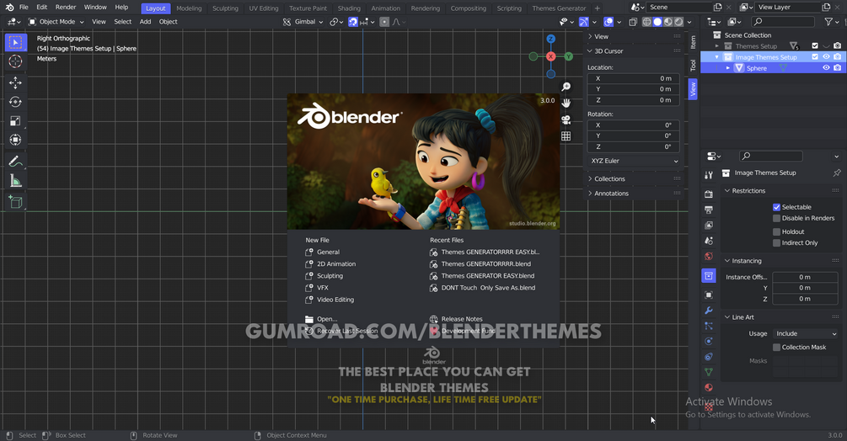Select the Annotate pencil tool
This screenshot has height=441, width=847.
(x=16, y=162)
